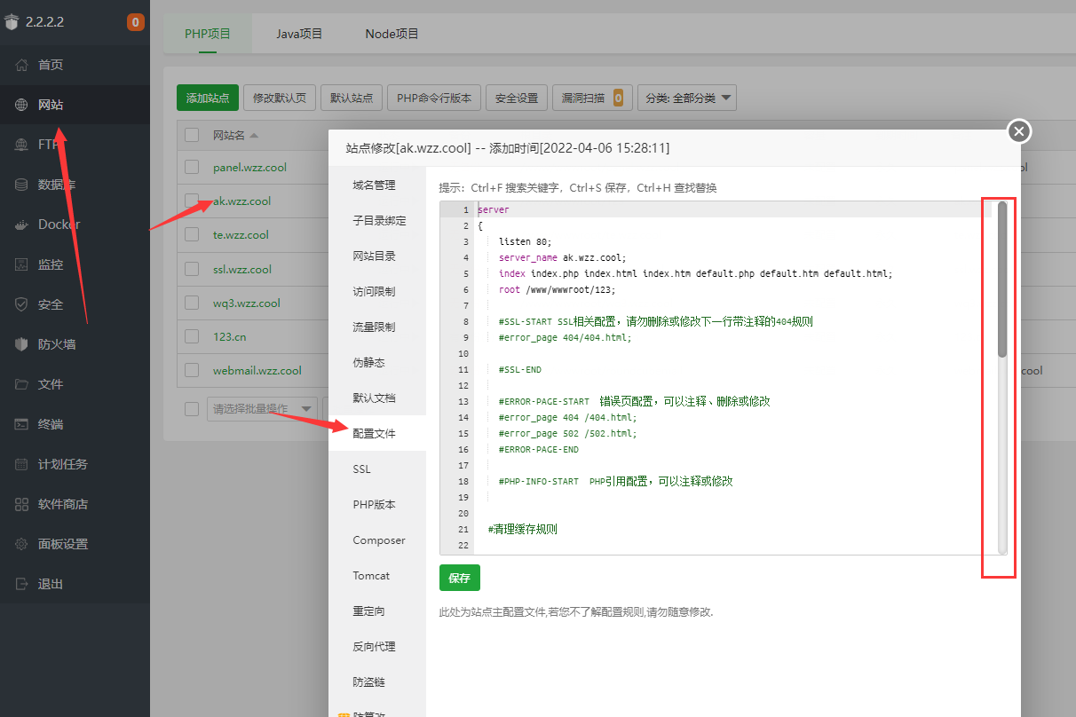Open 网站目录 in the dialog menu
1076x717 pixels.
[377, 256]
